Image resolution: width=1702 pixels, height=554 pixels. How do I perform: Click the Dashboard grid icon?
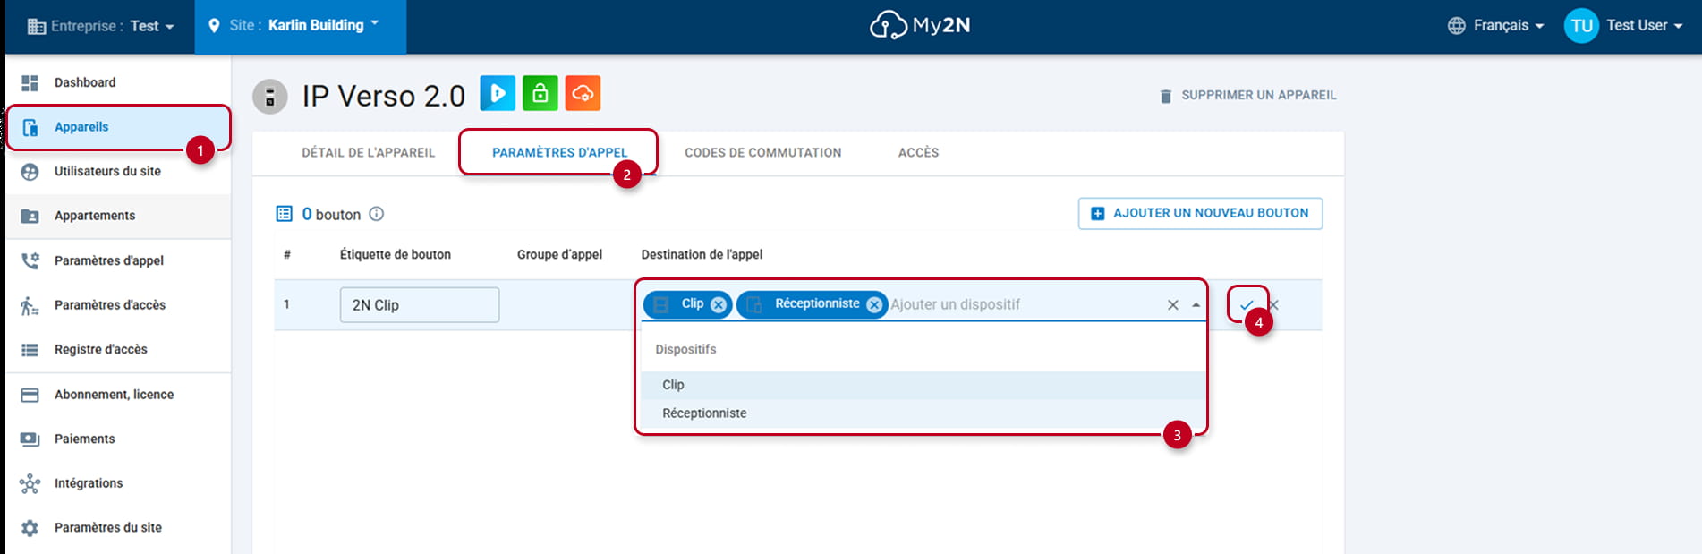pyautogui.click(x=30, y=82)
